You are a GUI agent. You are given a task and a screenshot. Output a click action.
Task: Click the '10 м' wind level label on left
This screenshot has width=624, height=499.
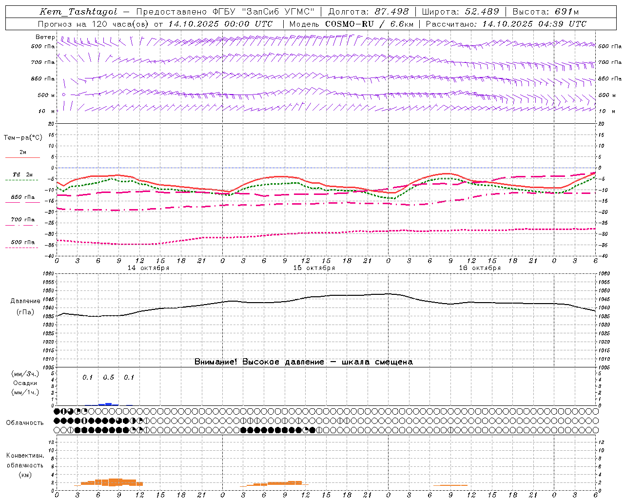[x=46, y=112]
